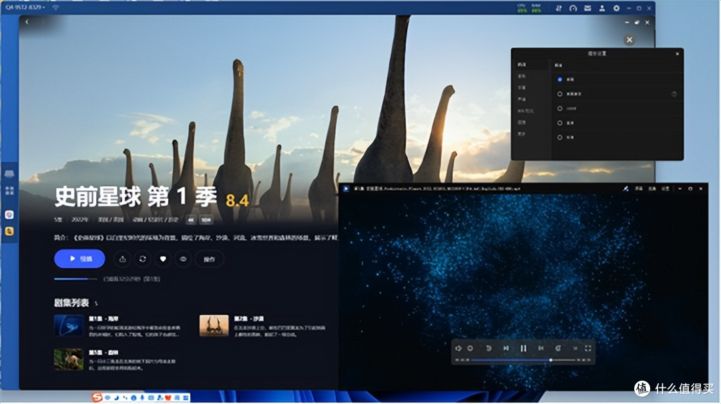Select the 1080P quality radio option
Viewport: 721px width, 404px height.
559,109
